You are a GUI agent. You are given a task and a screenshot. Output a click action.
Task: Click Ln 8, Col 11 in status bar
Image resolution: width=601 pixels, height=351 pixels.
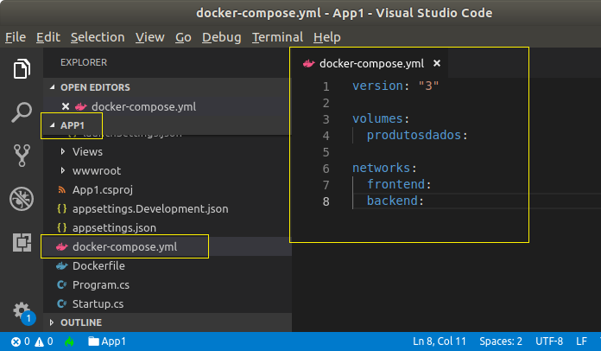tap(440, 341)
